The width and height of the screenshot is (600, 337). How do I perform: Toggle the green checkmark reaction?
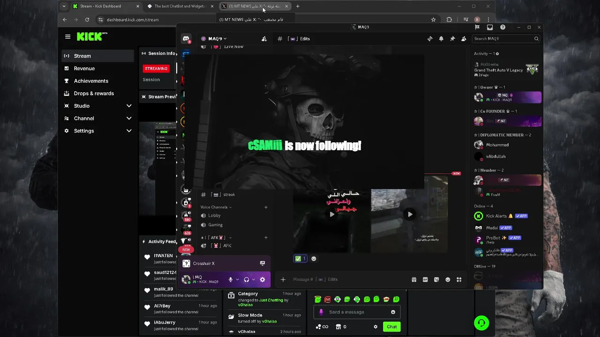[300, 258]
